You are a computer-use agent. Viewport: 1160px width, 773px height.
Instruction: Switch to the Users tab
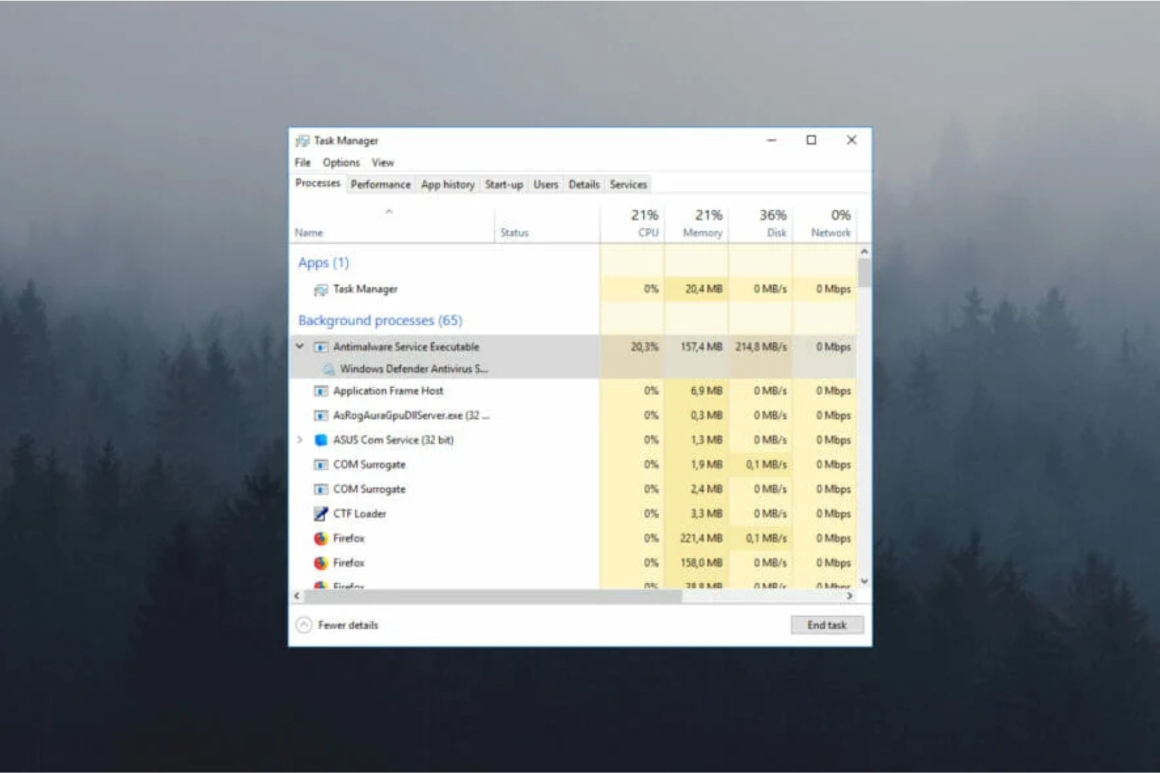[x=546, y=185]
